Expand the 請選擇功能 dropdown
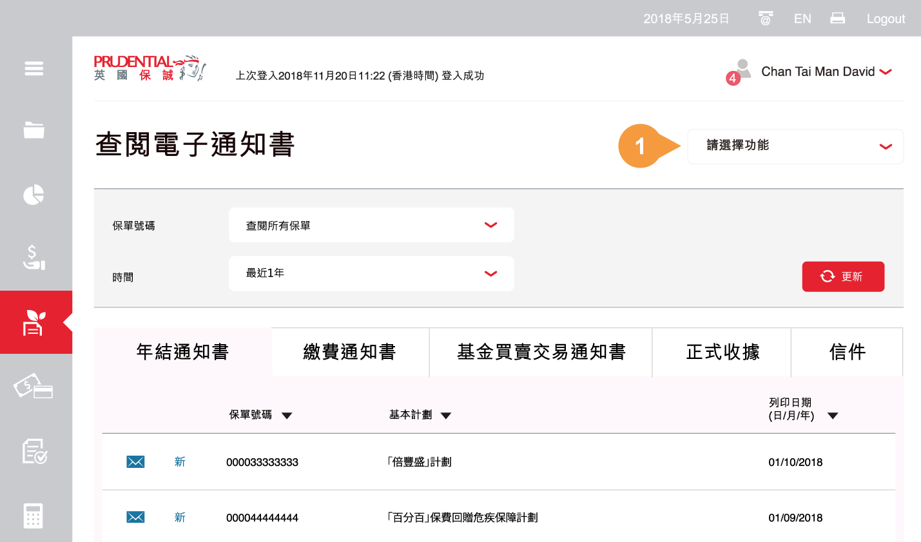 795,146
